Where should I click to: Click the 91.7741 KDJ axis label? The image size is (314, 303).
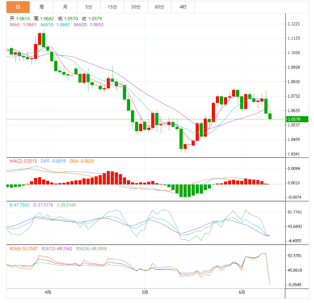pos(295,212)
